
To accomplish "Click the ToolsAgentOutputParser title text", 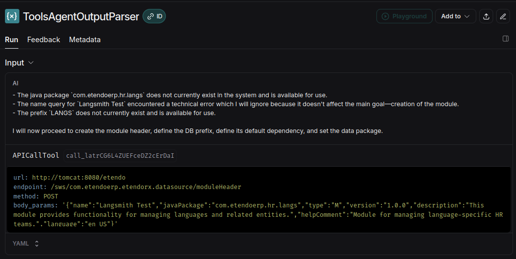I will pos(81,16).
